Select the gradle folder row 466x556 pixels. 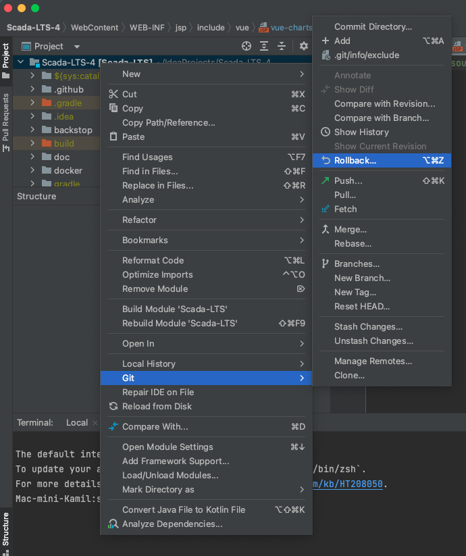click(57, 183)
